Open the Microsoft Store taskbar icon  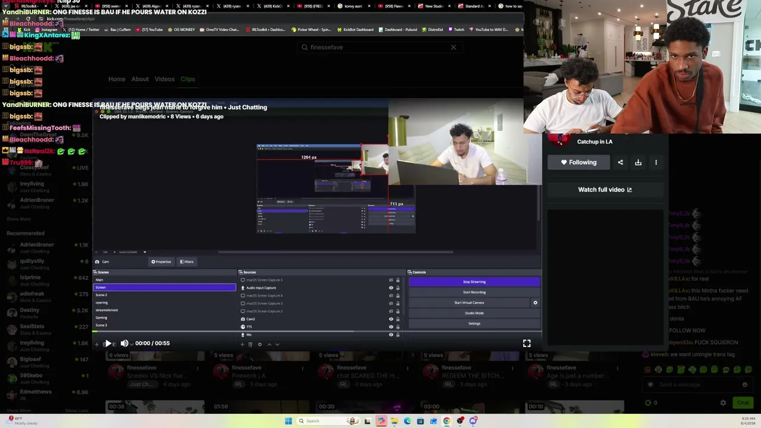(420, 421)
